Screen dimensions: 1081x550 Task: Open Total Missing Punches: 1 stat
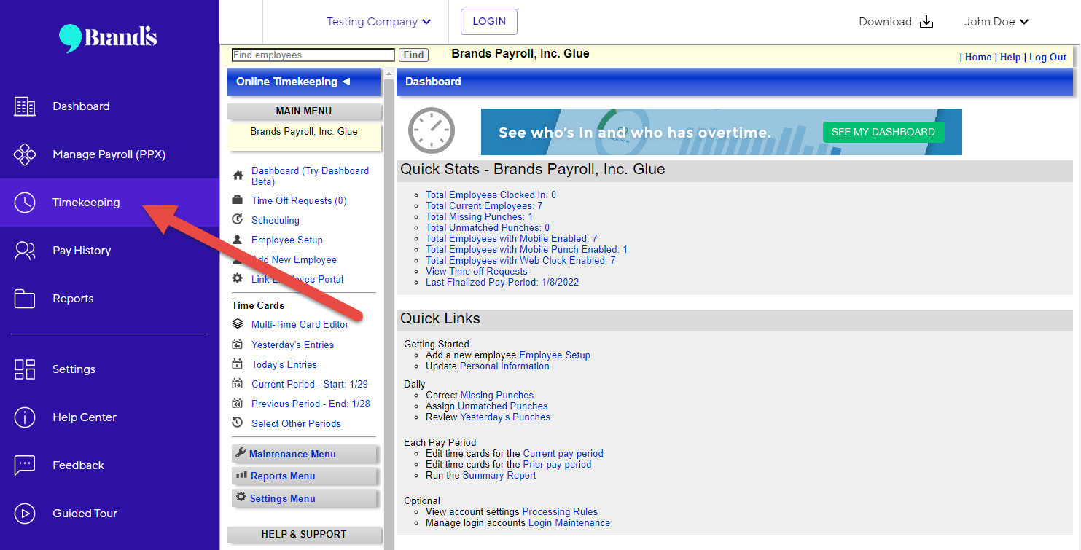[x=479, y=216]
